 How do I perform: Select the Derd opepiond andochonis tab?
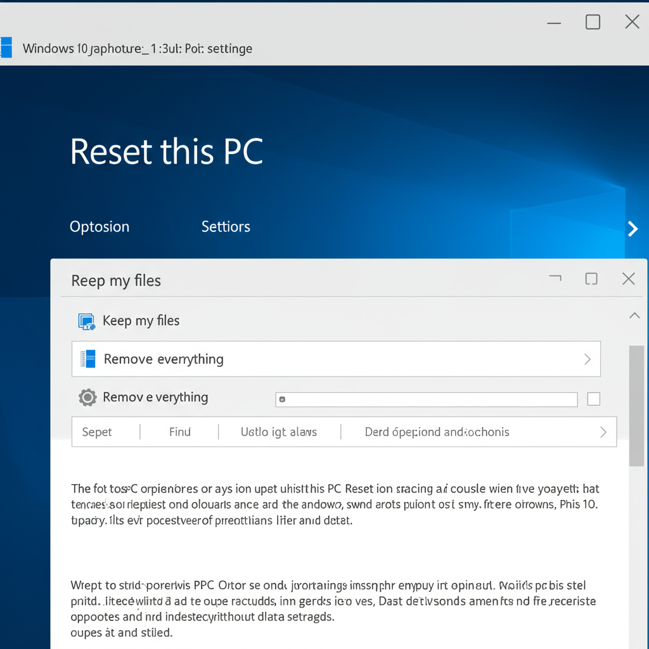[x=437, y=432]
